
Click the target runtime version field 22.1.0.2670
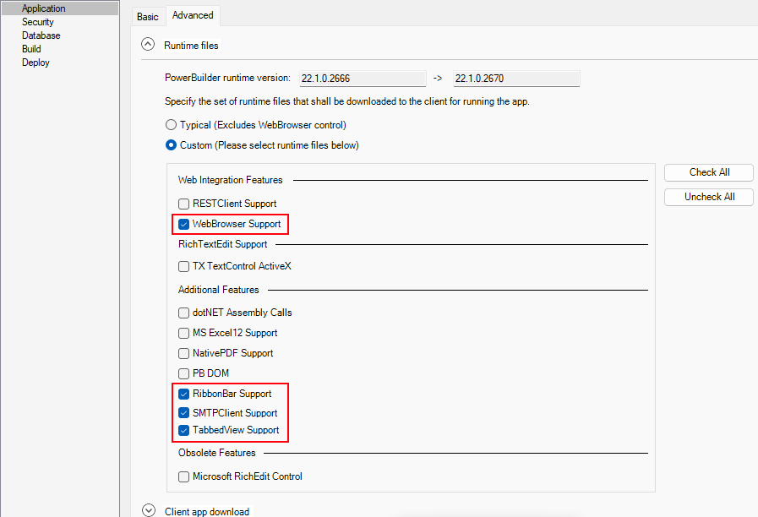(x=516, y=79)
